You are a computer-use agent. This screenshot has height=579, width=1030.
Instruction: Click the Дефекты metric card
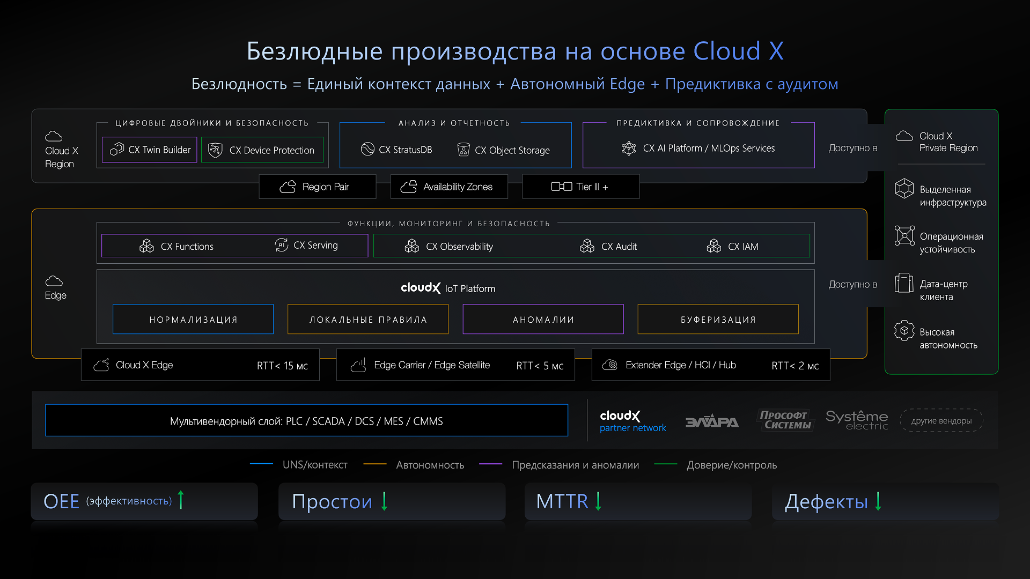pos(885,501)
